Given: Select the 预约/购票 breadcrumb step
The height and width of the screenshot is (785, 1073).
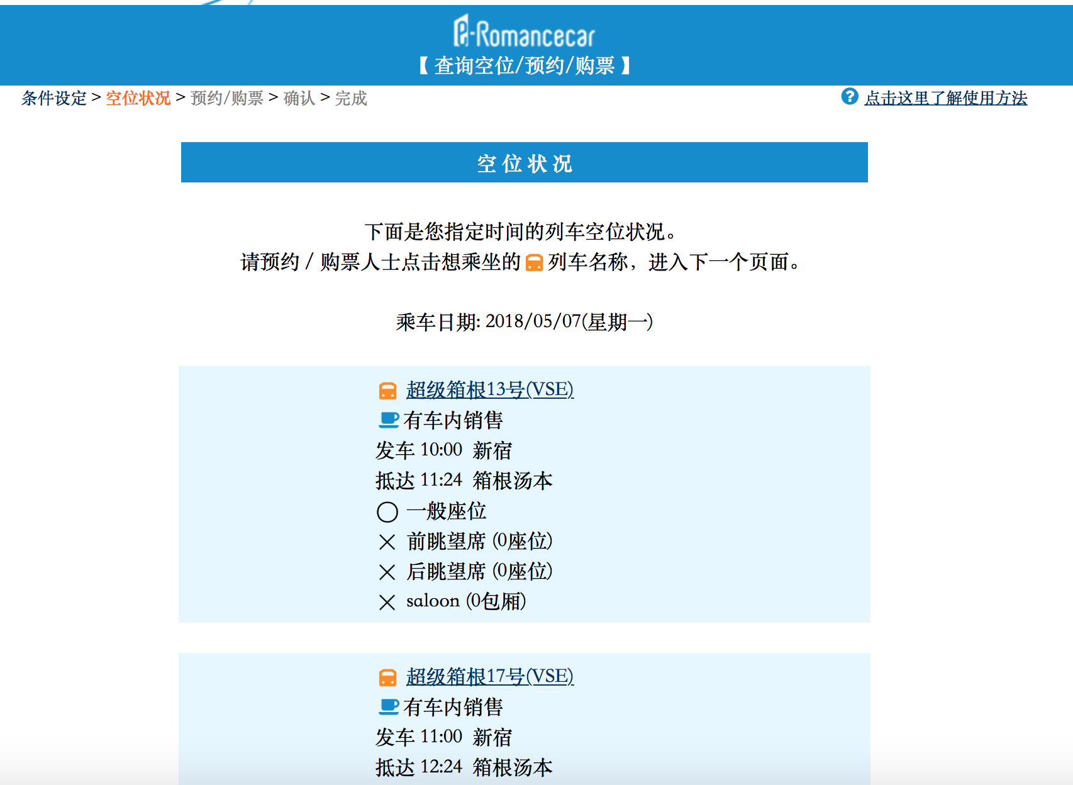Looking at the screenshot, I should 227,98.
